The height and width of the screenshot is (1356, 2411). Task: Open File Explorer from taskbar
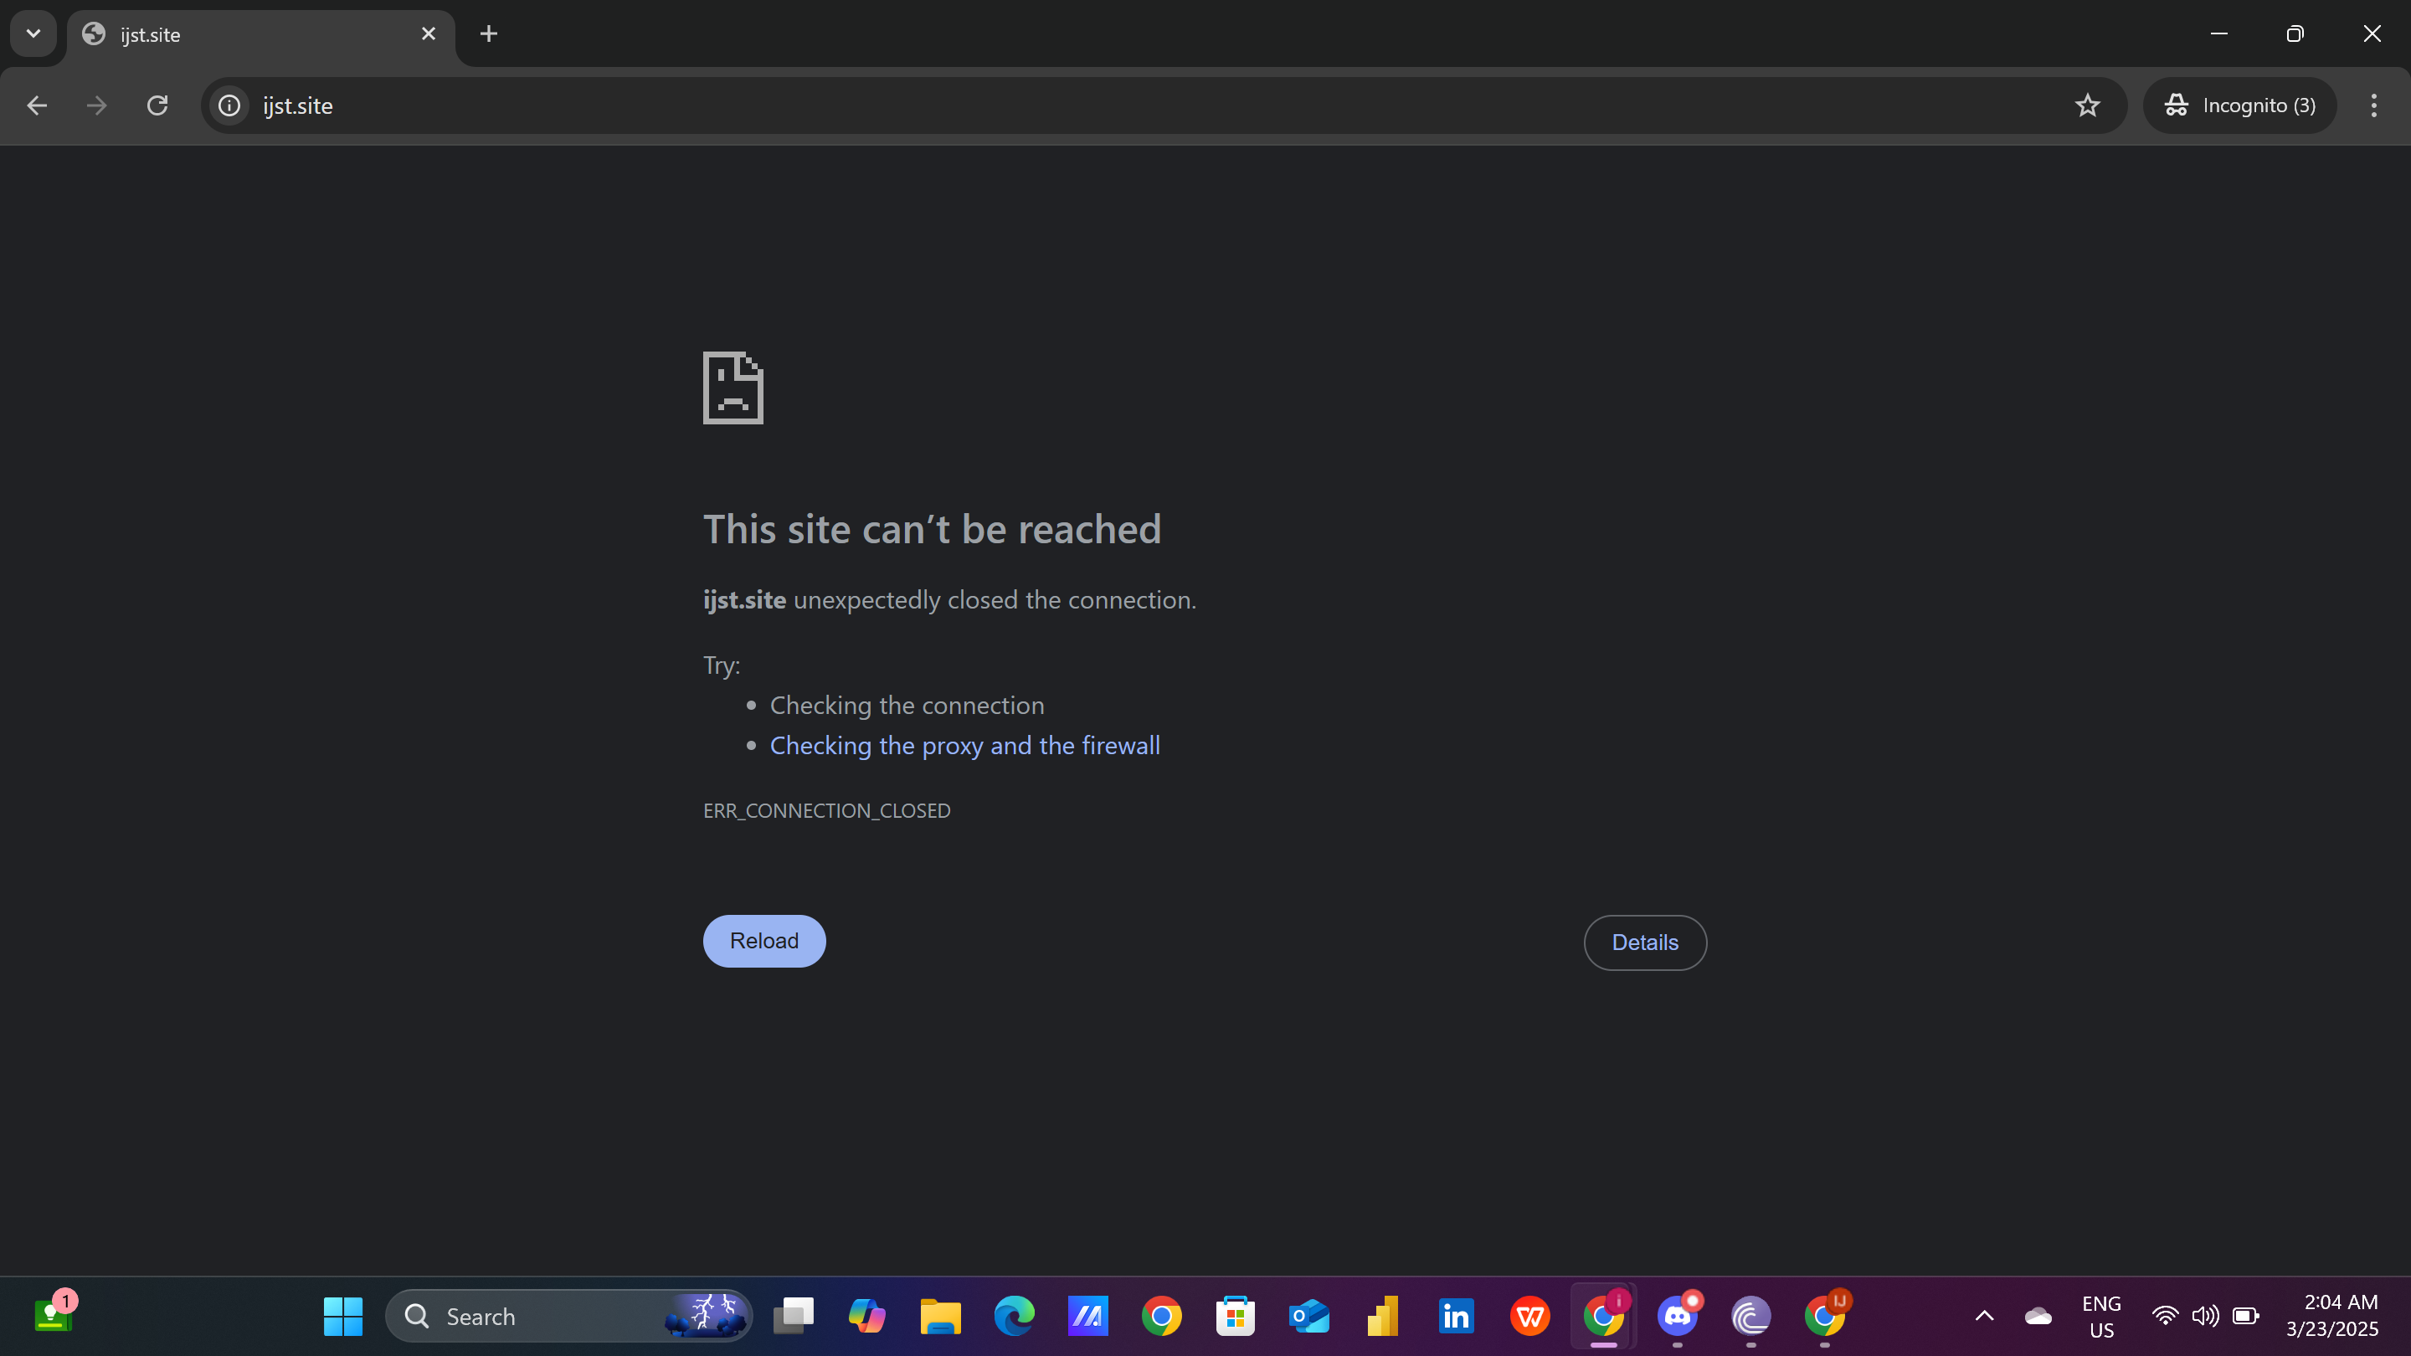[939, 1317]
